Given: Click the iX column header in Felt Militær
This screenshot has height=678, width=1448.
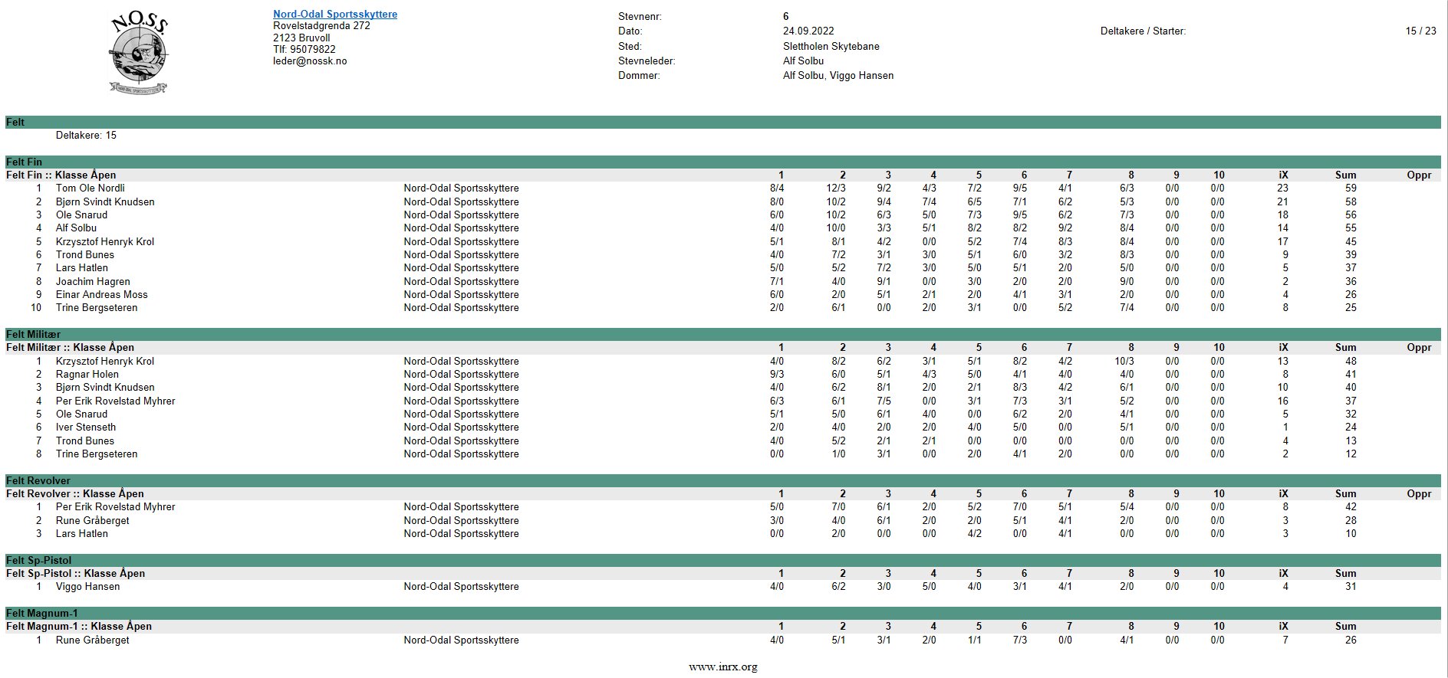Looking at the screenshot, I should coord(1284,348).
